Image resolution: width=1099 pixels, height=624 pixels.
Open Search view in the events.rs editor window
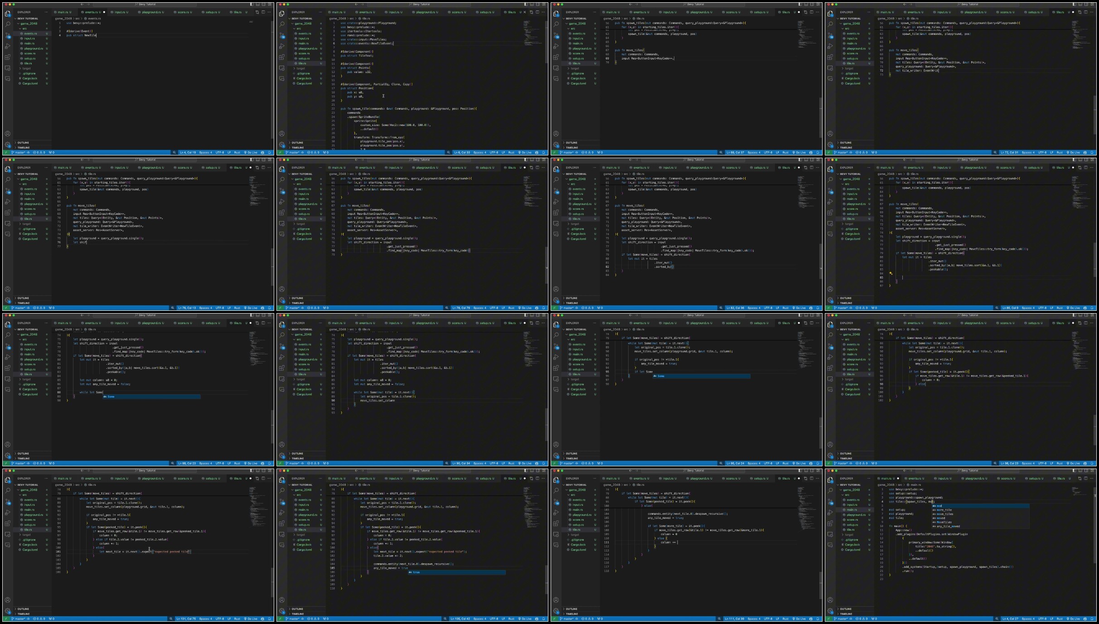click(x=8, y=24)
